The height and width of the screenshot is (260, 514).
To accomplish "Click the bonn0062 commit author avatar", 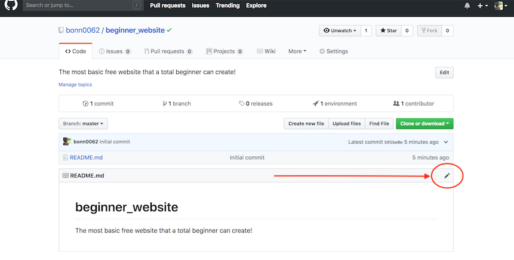I will pos(67,142).
